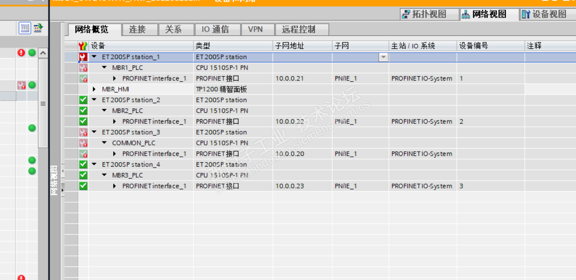The width and height of the screenshot is (576, 280).
Task: Click the online status header icon
Action: (83, 46)
